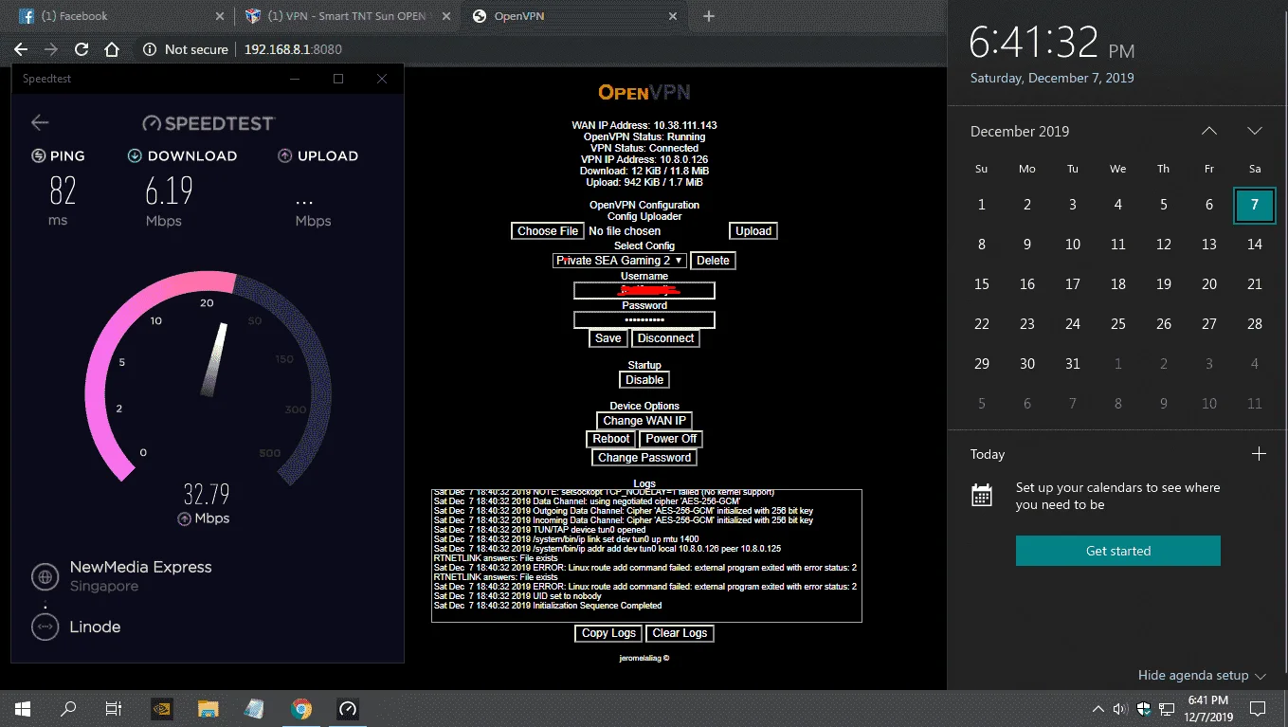Click the PING icon in Speedtest
The height and width of the screenshot is (727, 1288).
(39, 155)
